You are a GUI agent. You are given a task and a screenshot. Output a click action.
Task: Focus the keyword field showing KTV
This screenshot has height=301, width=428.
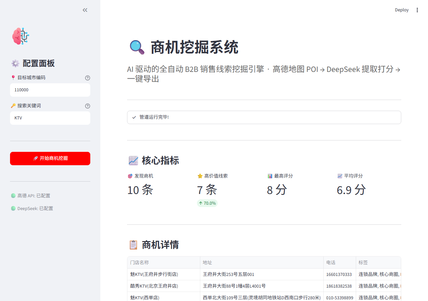pos(50,118)
